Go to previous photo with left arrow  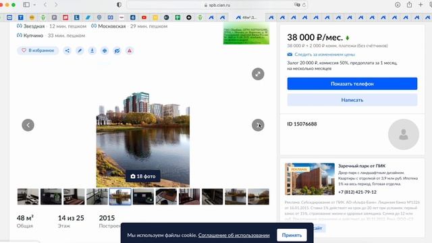[x=28, y=125]
